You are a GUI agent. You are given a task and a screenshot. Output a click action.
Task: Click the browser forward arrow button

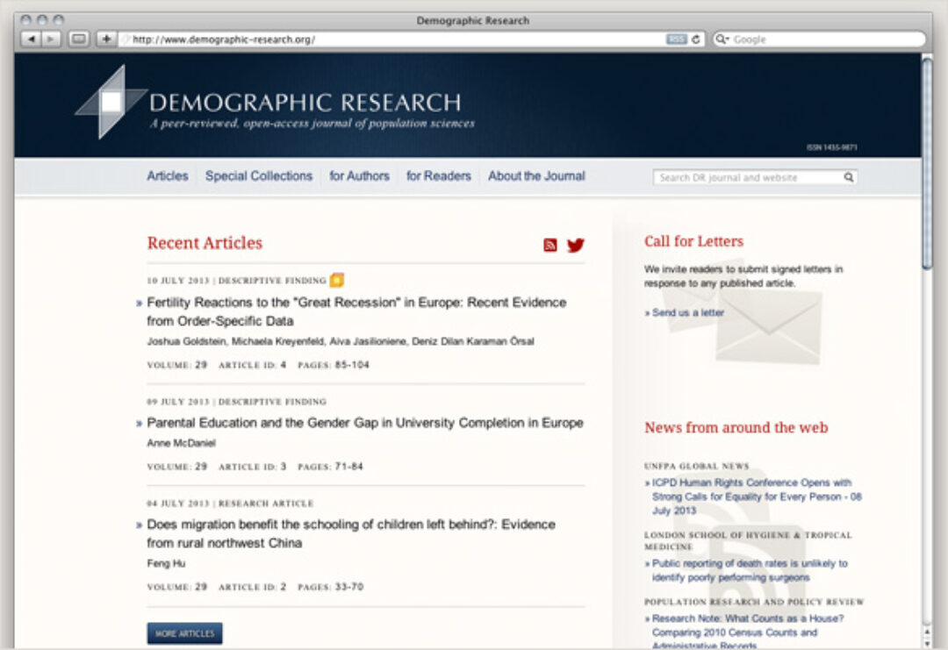[52, 39]
